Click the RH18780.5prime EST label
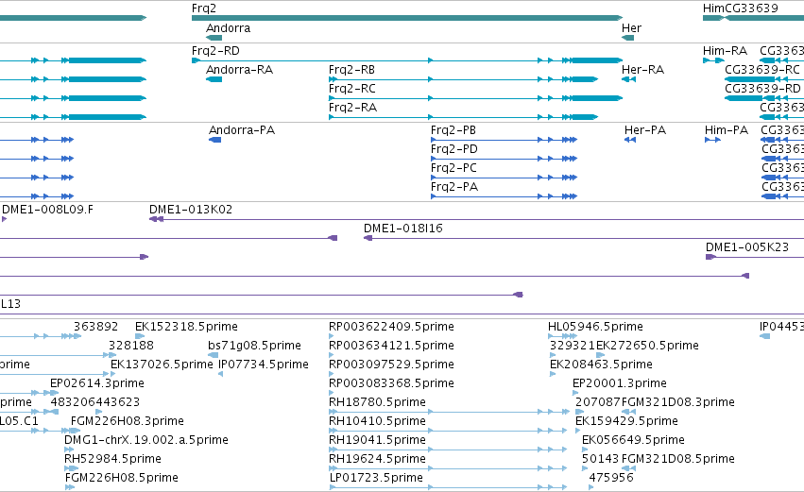 377,403
